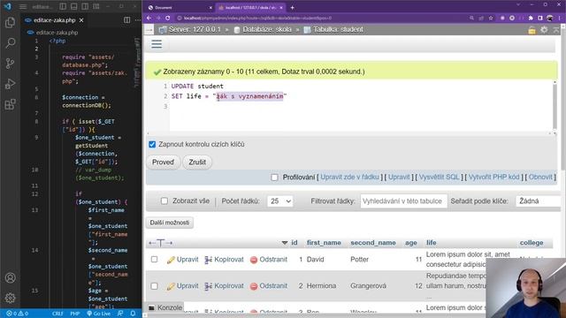
Task: Bookmark this page with the star icon
Action: [x=491, y=18]
